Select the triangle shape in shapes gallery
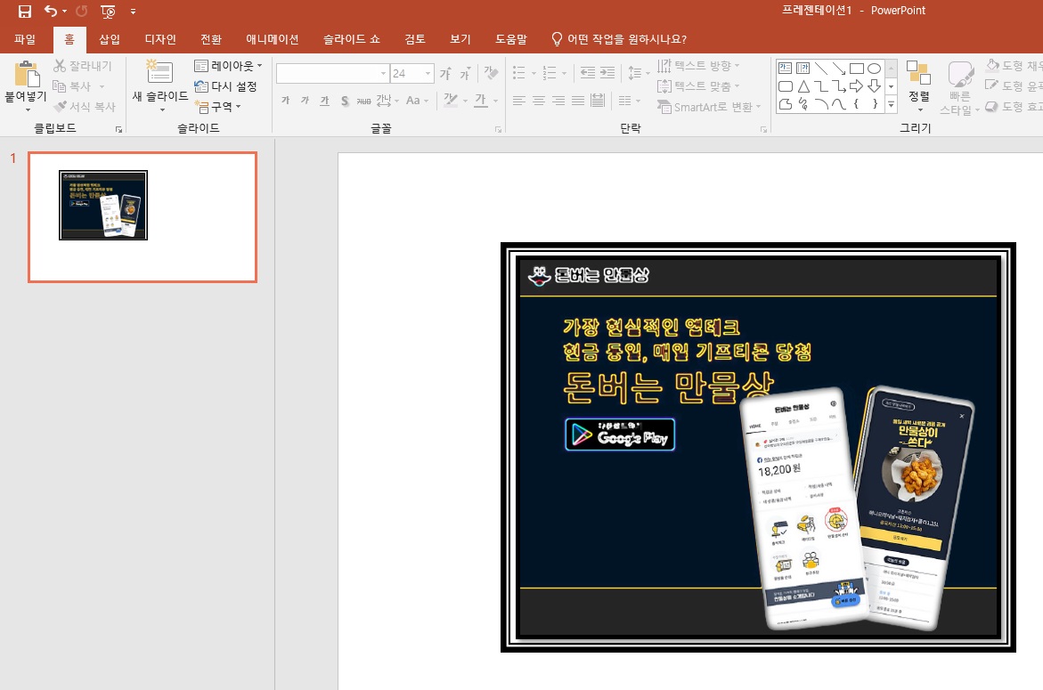1043x690 pixels. 803,85
